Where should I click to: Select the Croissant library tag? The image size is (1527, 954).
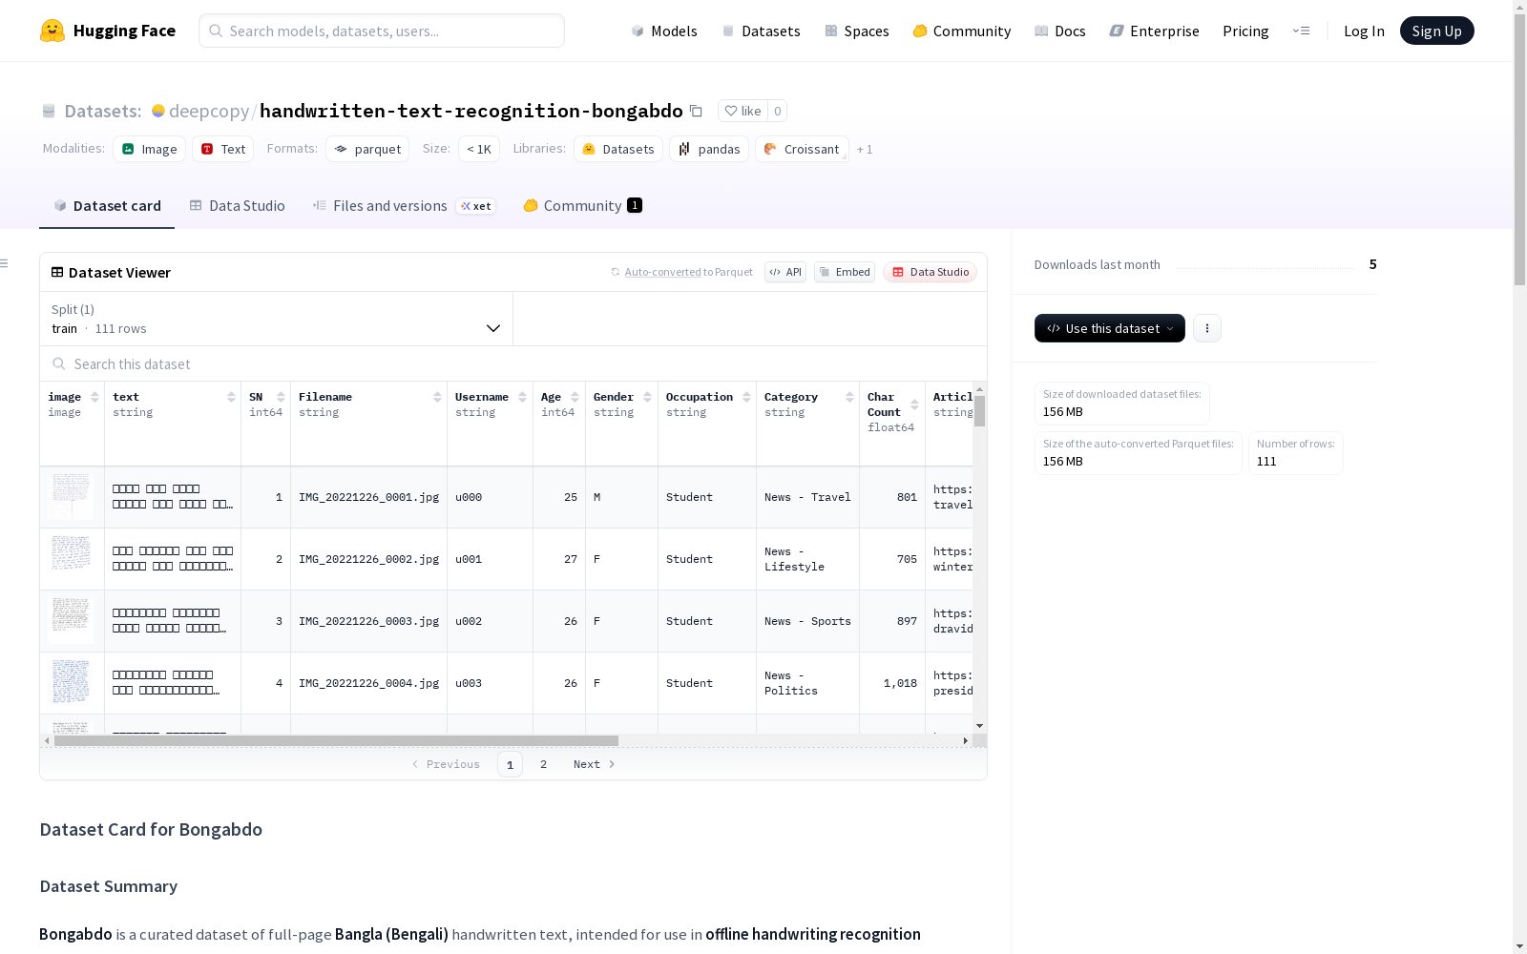802,149
